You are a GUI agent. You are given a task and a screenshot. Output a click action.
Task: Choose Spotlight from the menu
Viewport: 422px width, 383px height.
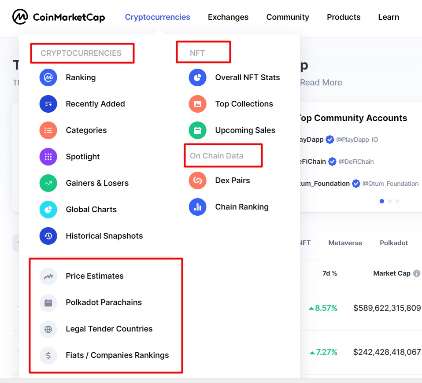coord(83,157)
